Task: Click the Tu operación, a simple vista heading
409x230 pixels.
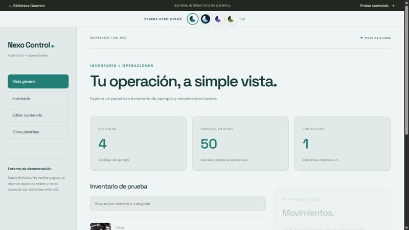Action: (184, 82)
